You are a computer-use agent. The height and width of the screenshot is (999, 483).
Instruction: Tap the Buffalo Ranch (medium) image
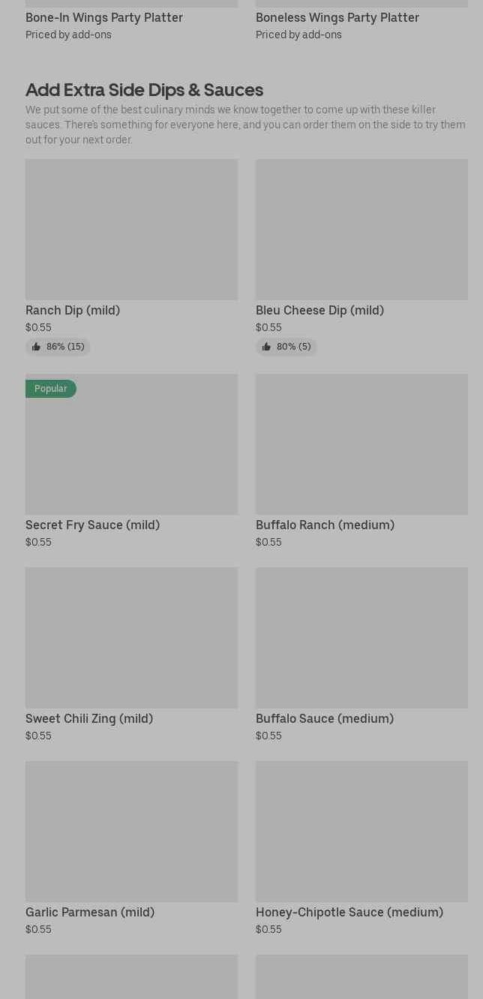[361, 444]
